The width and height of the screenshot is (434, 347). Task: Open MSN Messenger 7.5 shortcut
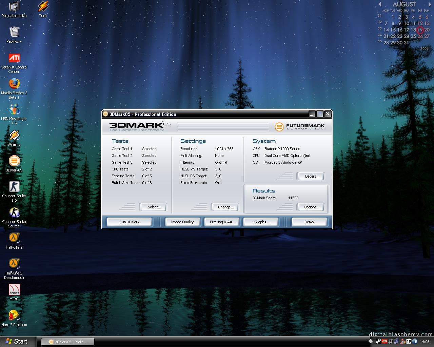14,114
